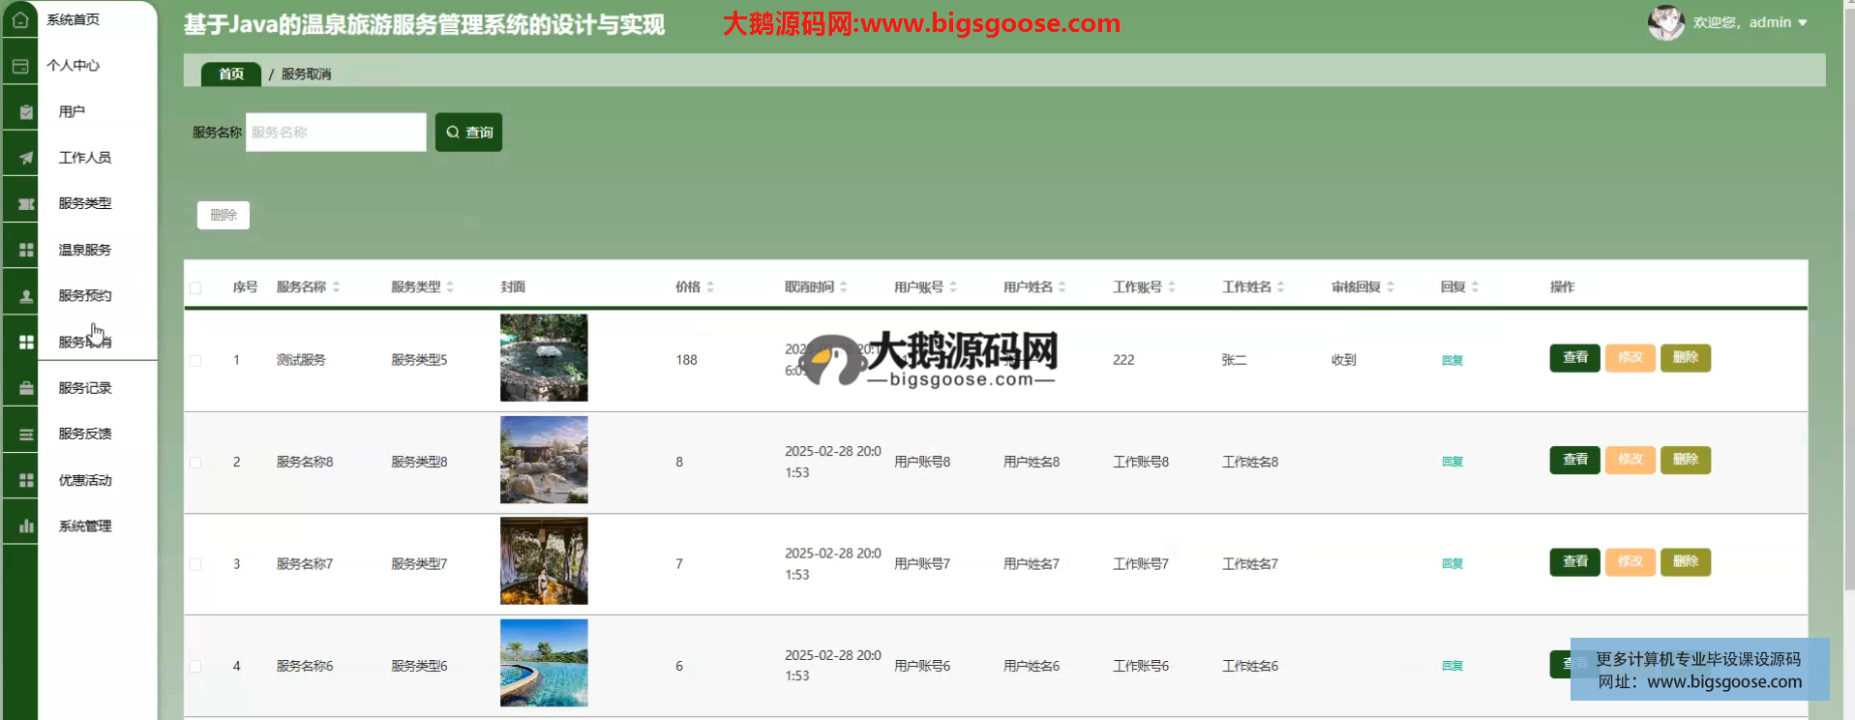Viewport: 1855px width, 720px height.
Task: Select the checkbox for row 服务名称8
Action: tap(195, 463)
